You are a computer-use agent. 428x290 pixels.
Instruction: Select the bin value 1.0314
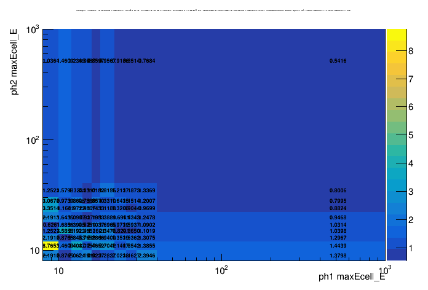[338, 225]
